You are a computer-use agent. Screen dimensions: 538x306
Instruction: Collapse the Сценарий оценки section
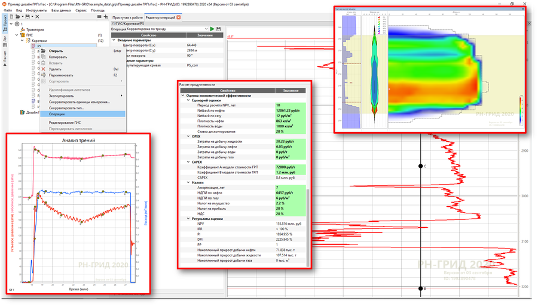pos(188,100)
